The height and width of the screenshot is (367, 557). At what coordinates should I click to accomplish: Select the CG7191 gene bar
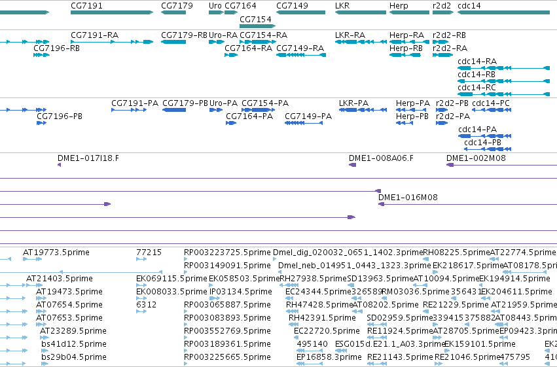point(112,12)
